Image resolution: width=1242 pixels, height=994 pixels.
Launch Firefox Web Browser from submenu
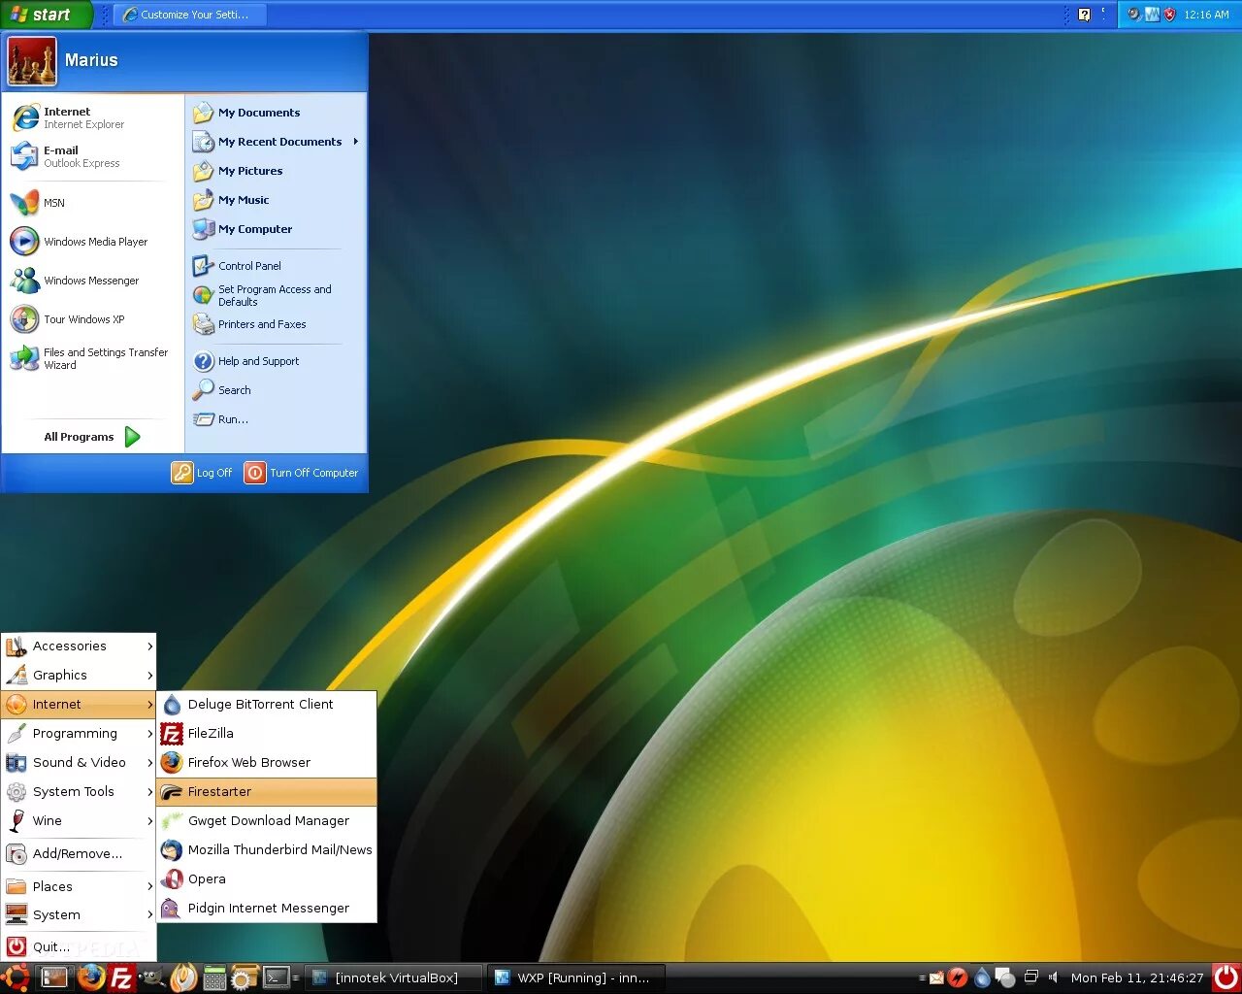267,763
